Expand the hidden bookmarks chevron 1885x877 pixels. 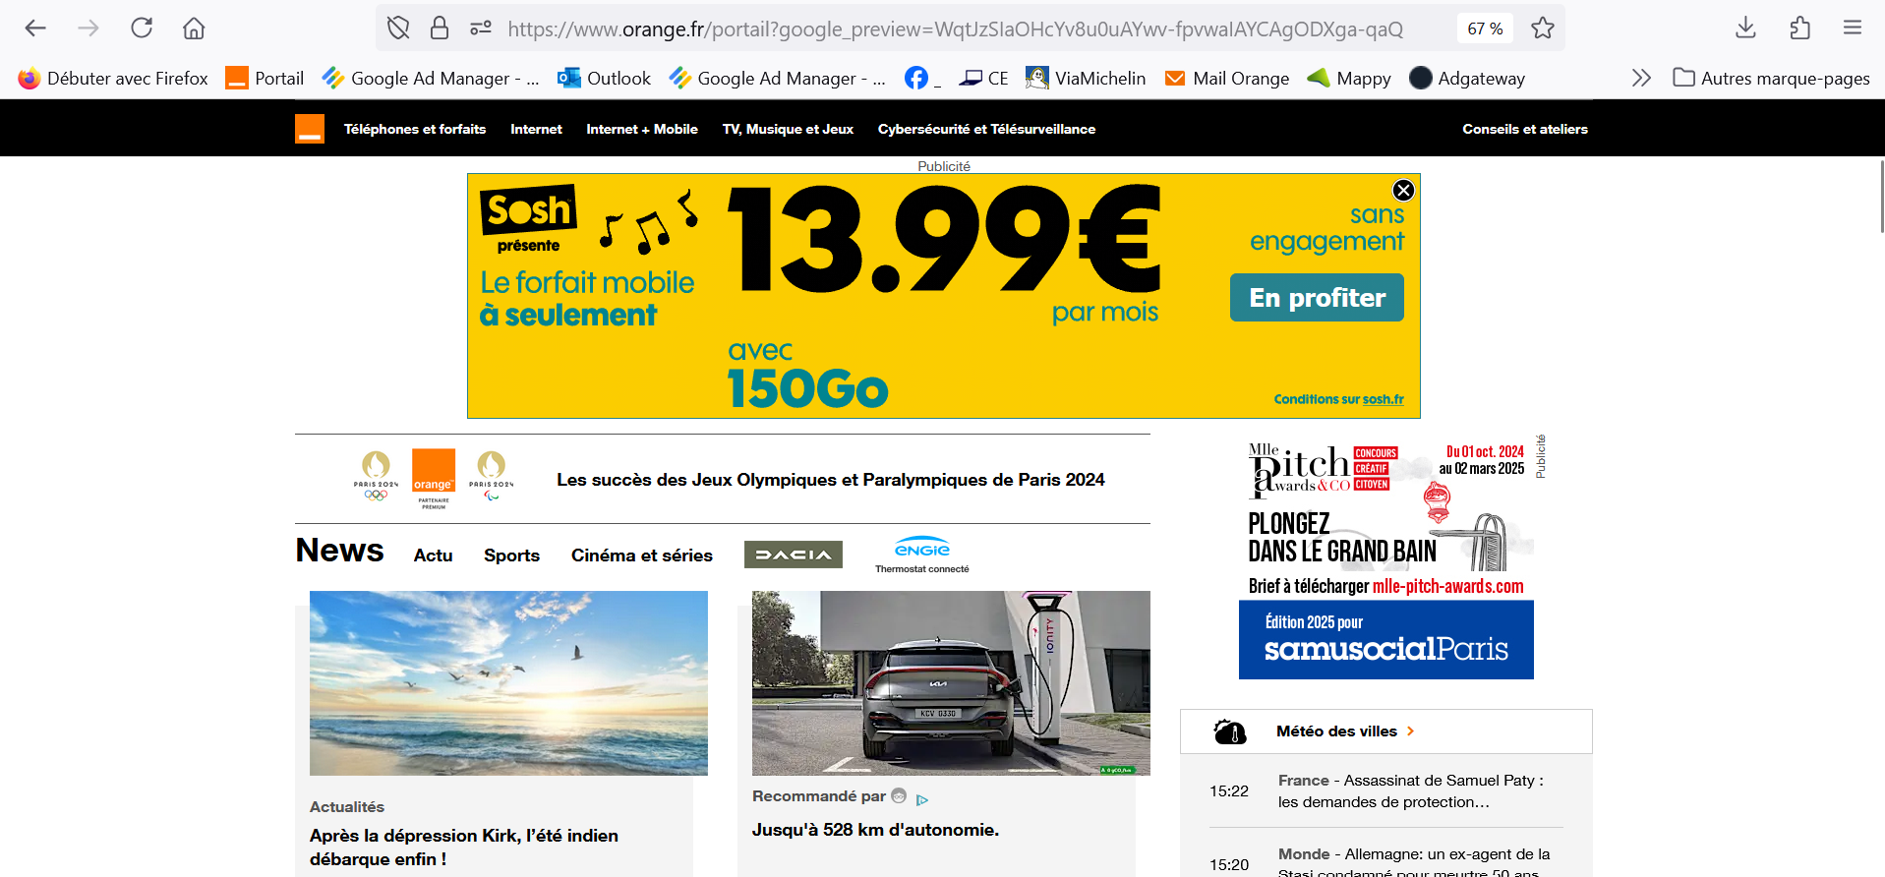pos(1641,78)
